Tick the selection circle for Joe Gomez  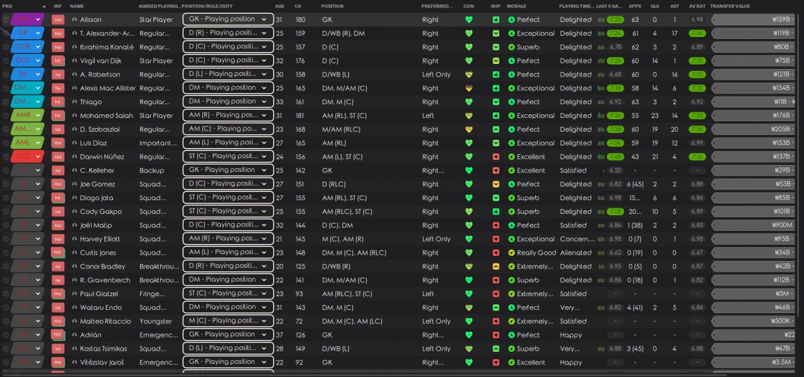6,184
